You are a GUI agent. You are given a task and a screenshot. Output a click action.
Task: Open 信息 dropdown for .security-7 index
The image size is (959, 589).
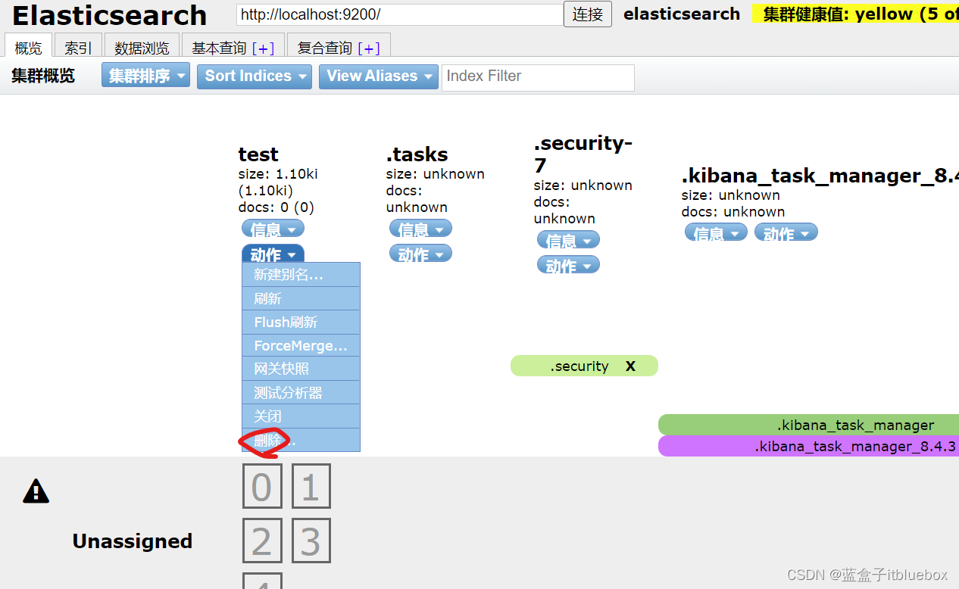point(568,240)
